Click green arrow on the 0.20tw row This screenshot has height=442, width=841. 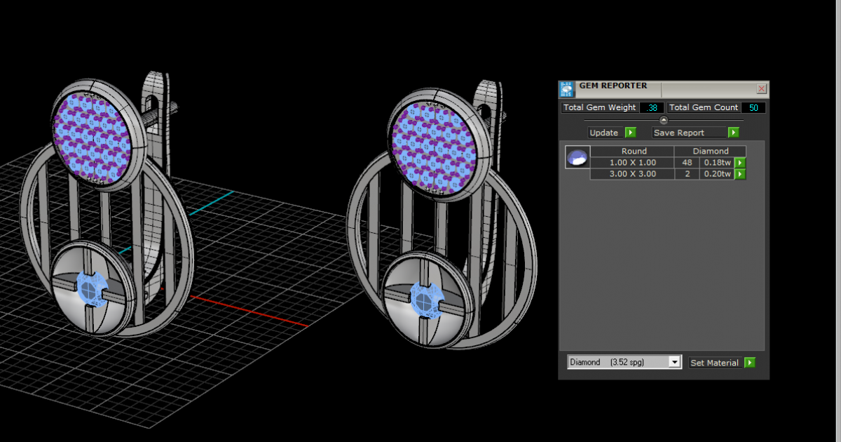click(739, 174)
